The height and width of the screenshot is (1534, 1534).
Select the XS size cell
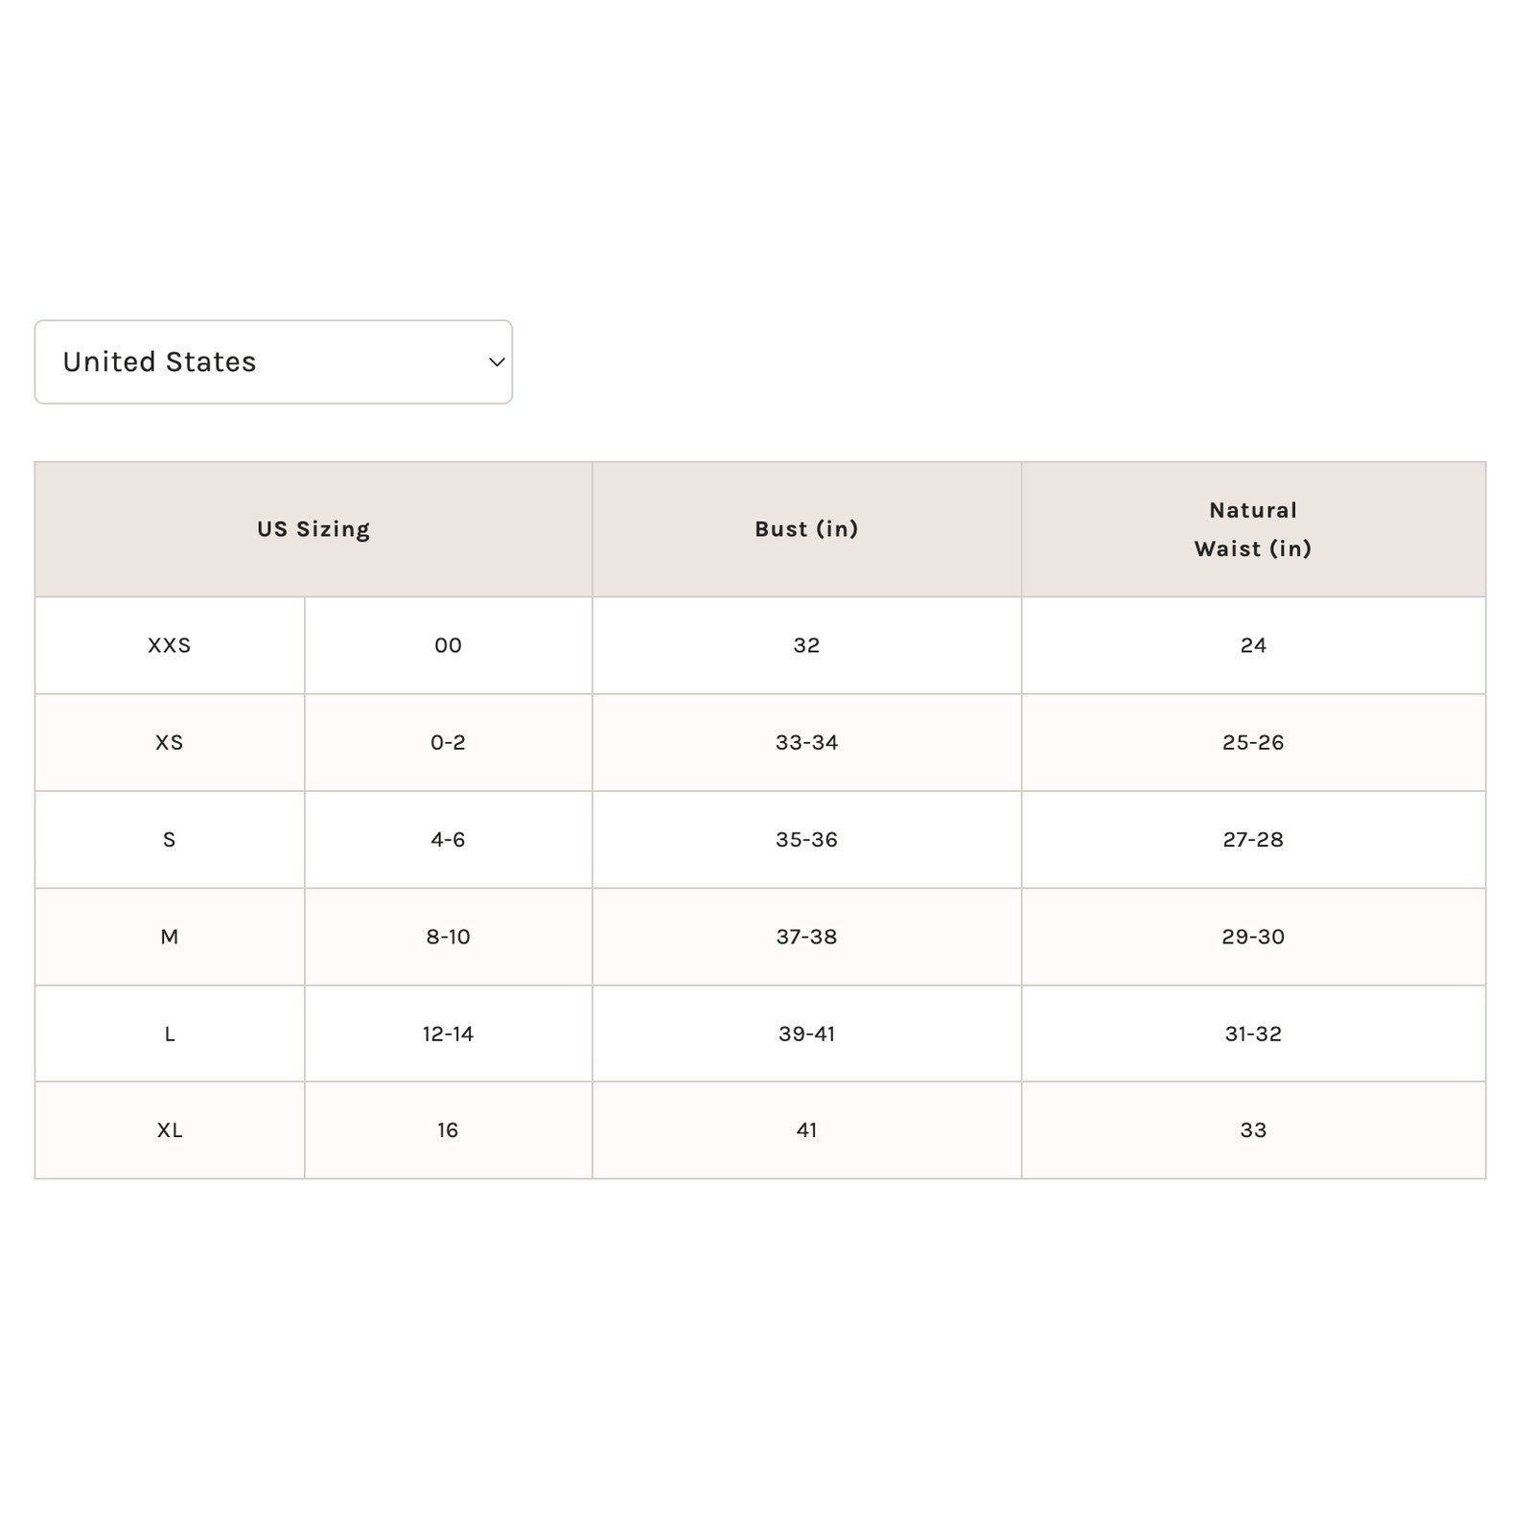[170, 742]
